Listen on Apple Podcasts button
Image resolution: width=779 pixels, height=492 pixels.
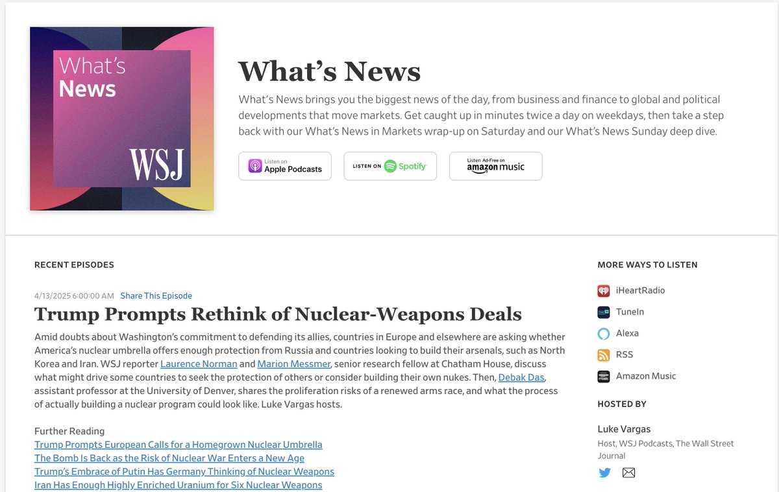pos(285,166)
